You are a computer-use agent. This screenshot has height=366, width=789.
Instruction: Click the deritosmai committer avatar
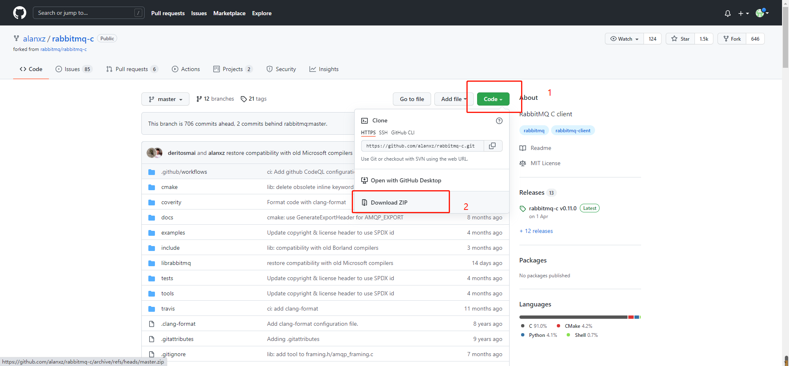click(151, 153)
